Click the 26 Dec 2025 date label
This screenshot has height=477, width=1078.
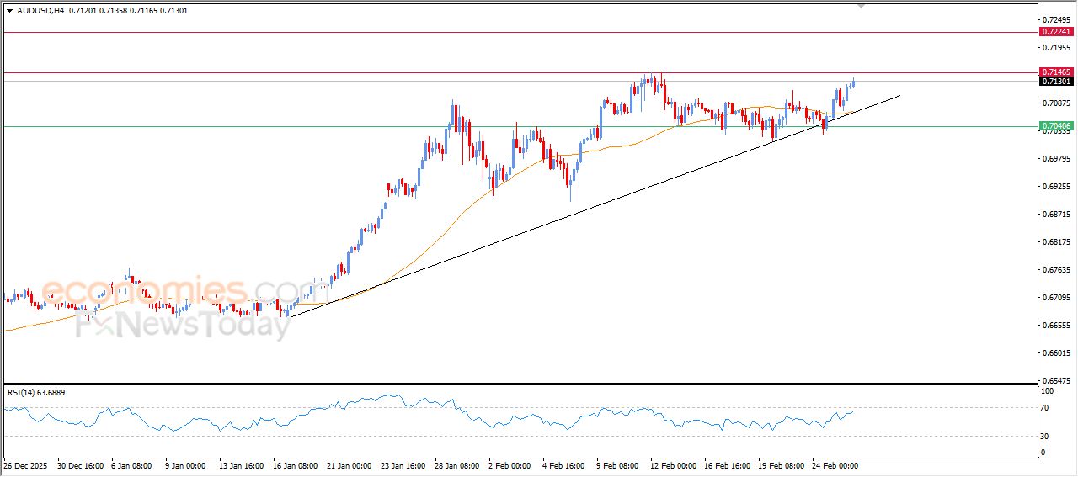tap(26, 465)
